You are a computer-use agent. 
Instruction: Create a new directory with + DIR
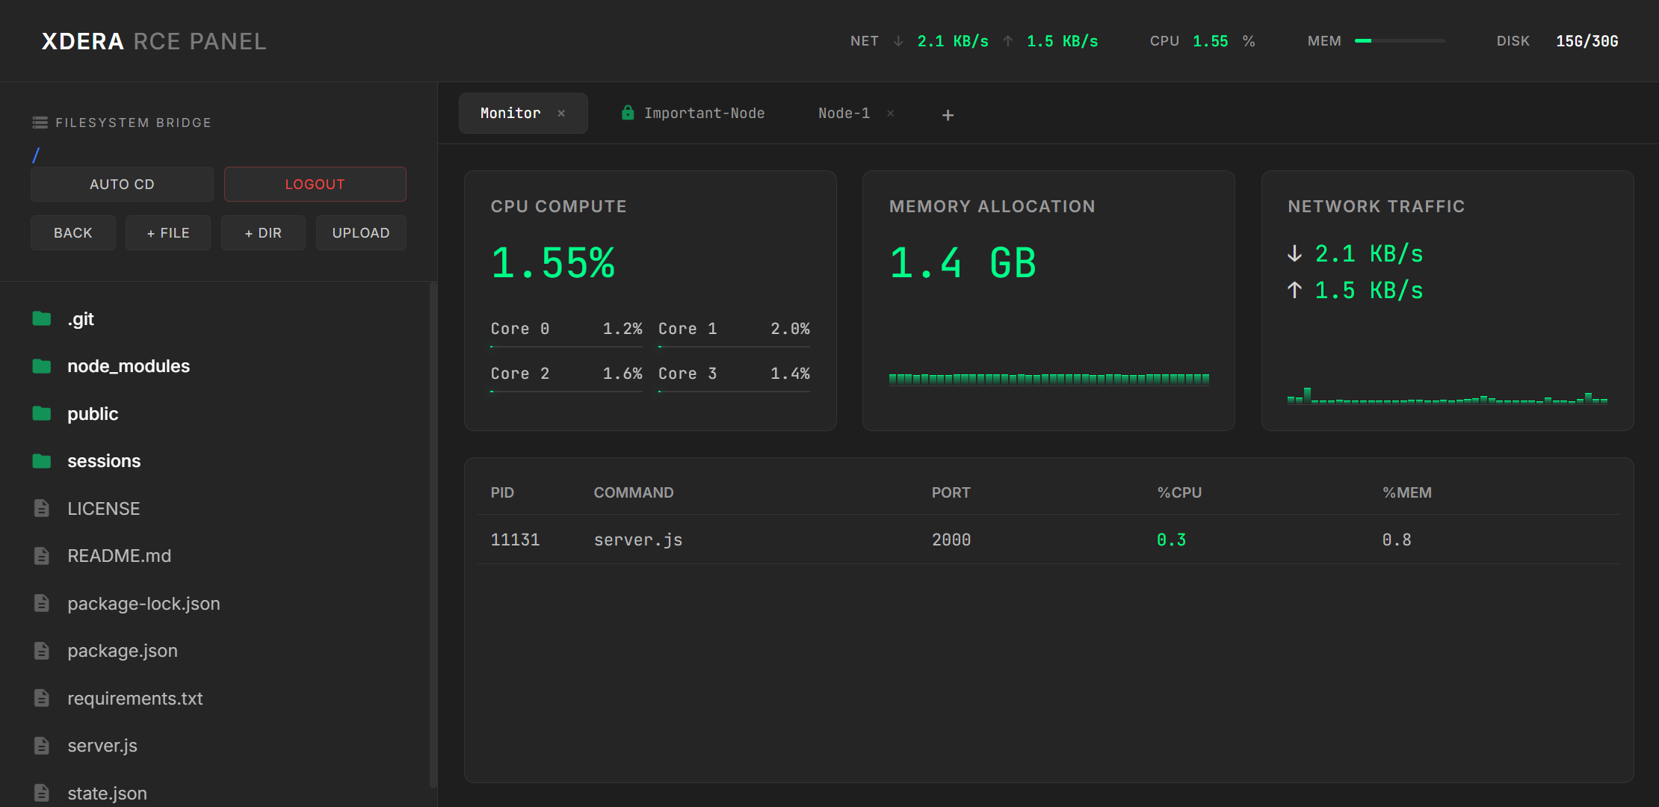pyautogui.click(x=263, y=233)
